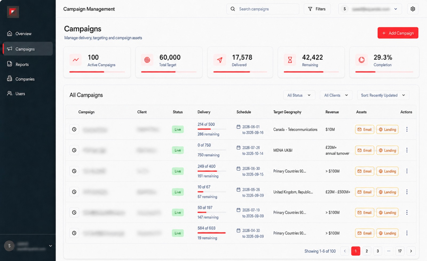
Task: Click the Add Campaign button
Action: [x=398, y=33]
